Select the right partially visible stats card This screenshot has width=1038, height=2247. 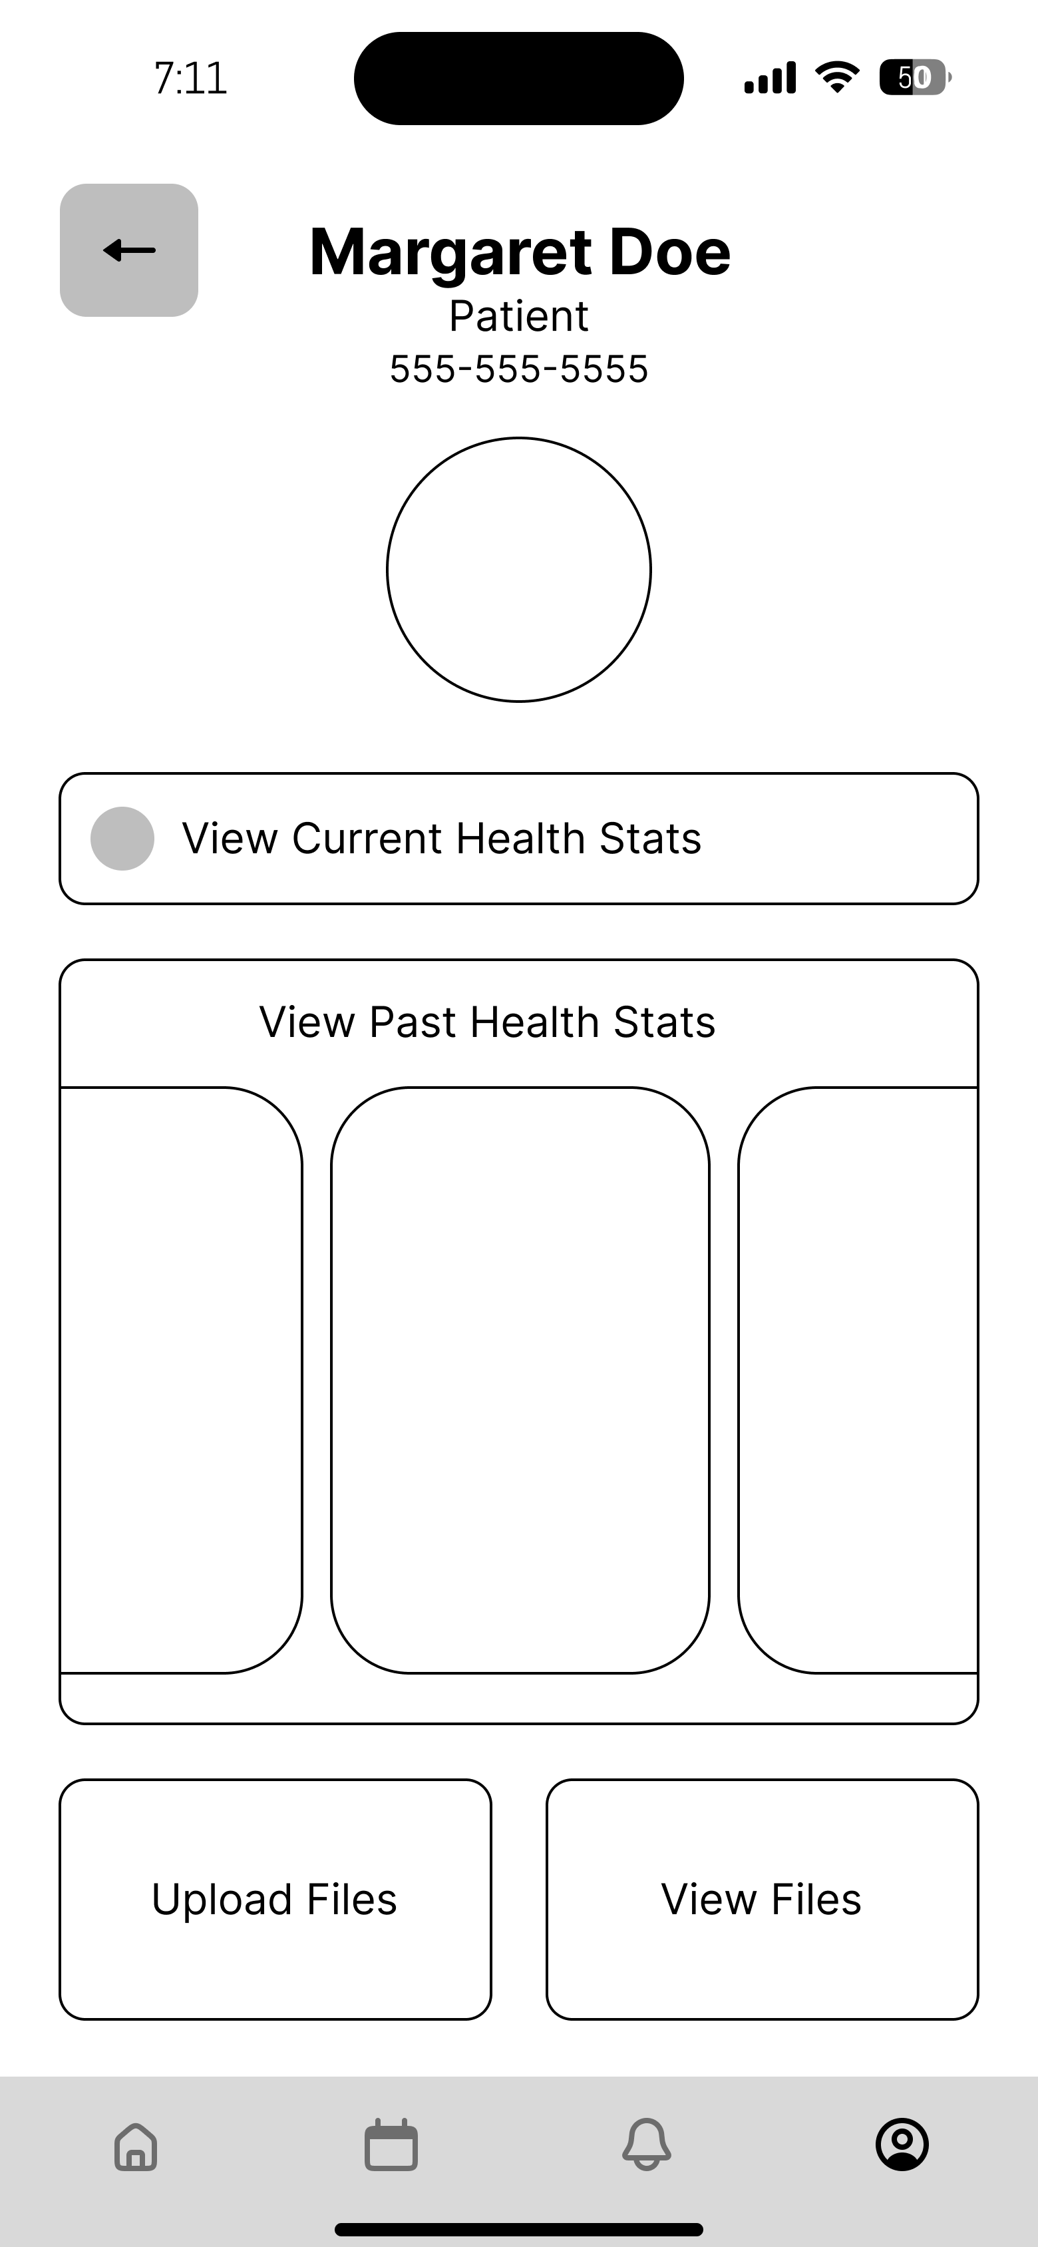[858, 1380]
